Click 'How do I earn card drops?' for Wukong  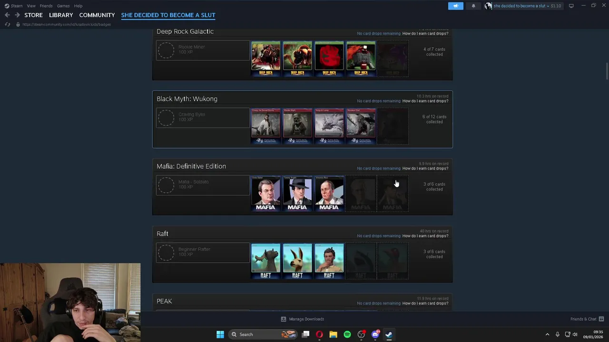(x=425, y=101)
